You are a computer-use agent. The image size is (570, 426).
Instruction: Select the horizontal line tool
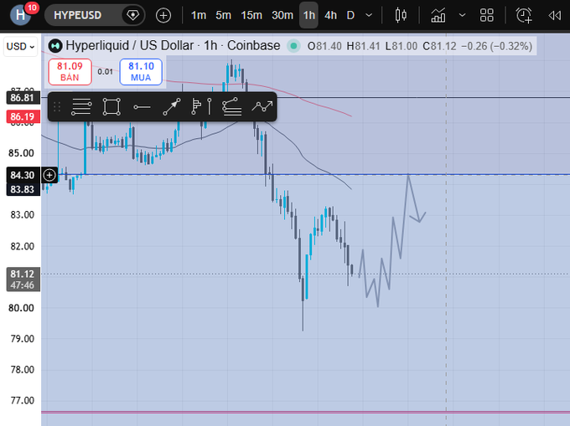[142, 106]
